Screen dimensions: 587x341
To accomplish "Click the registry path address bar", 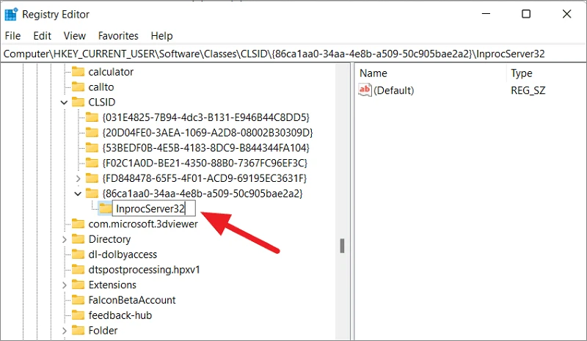I will [x=293, y=54].
